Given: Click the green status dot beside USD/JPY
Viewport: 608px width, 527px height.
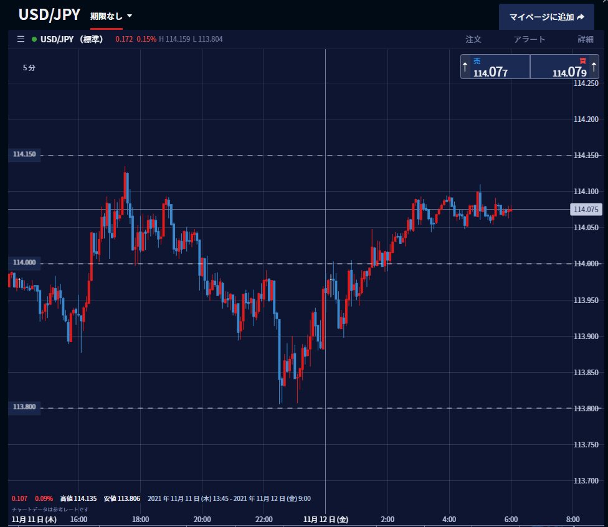Looking at the screenshot, I should [34, 39].
